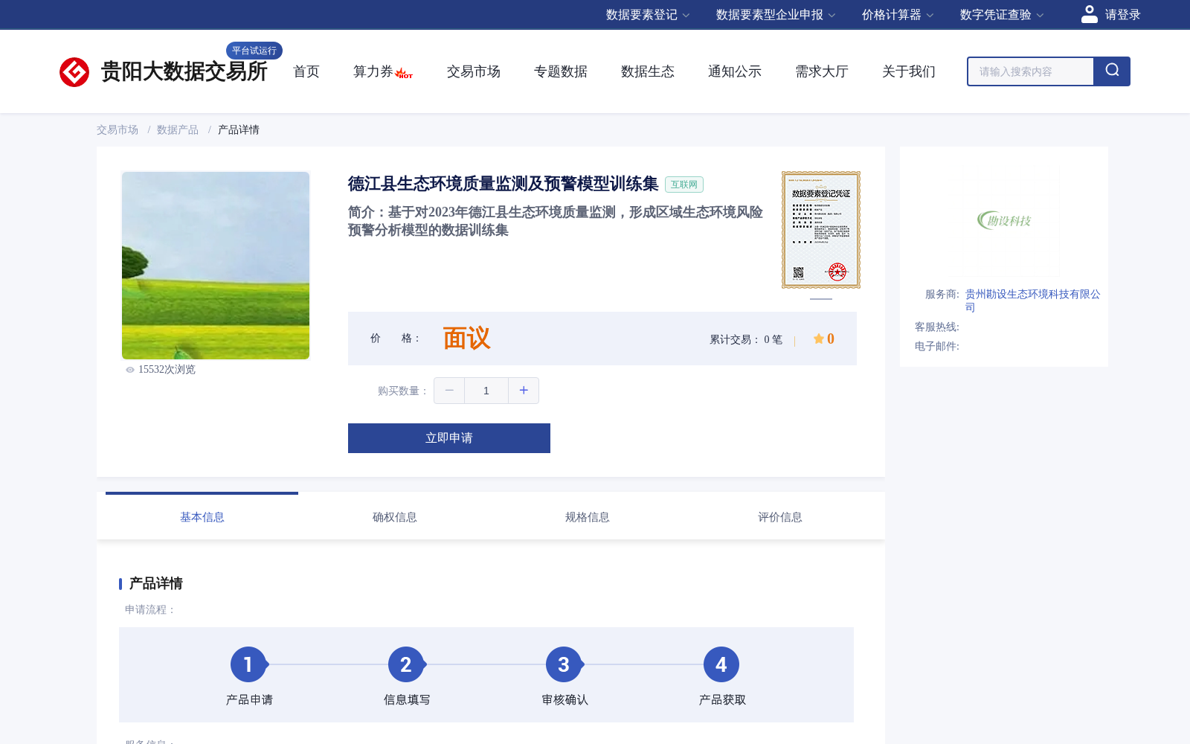Image resolution: width=1190 pixels, height=744 pixels.
Task: Open 通知公示 navigation item
Action: [735, 71]
